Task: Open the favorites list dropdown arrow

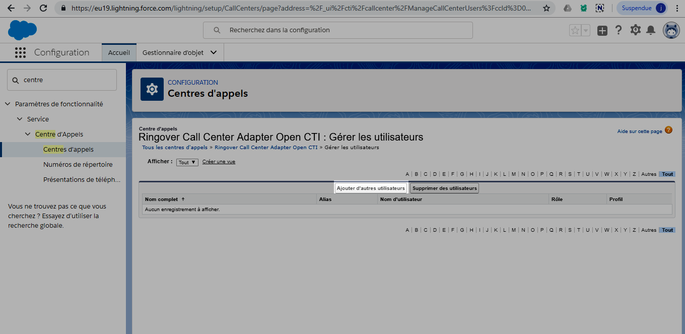Action: (x=585, y=30)
